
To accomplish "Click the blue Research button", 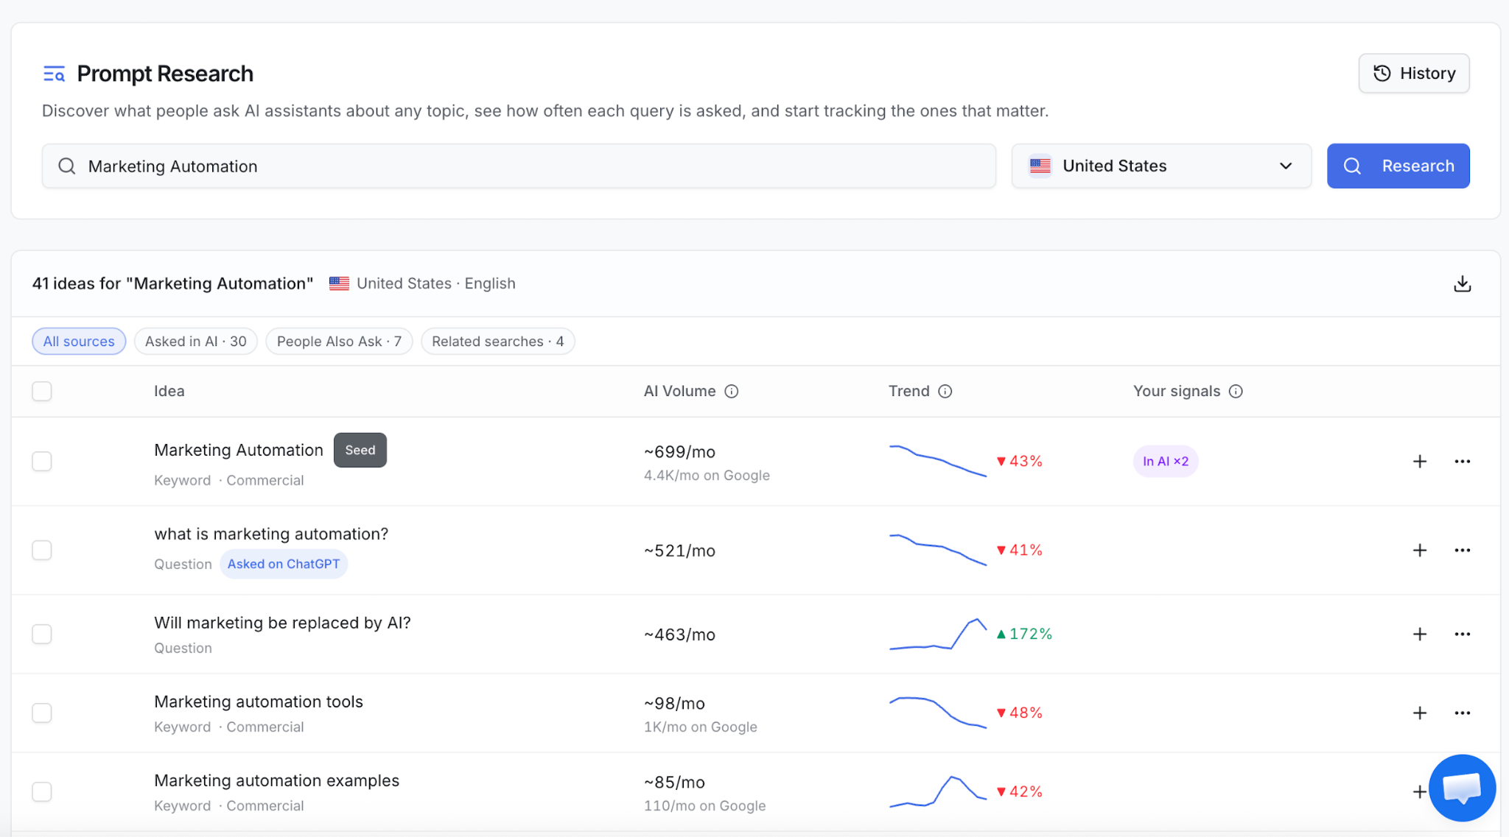I will click(1398, 166).
